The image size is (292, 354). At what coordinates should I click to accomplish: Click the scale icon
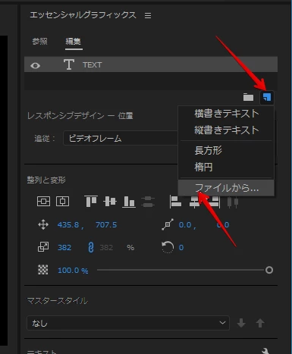(43, 247)
